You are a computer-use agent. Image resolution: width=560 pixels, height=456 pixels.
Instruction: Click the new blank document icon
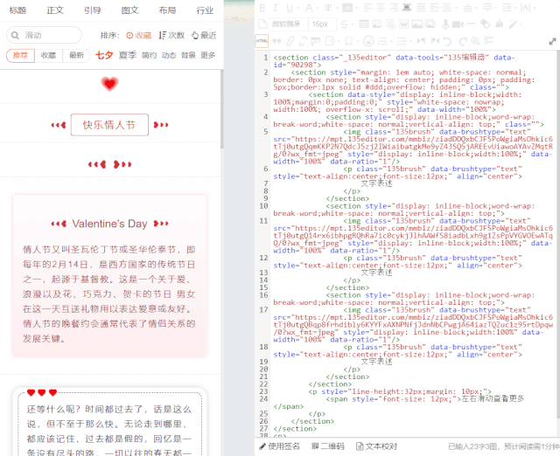click(x=262, y=24)
